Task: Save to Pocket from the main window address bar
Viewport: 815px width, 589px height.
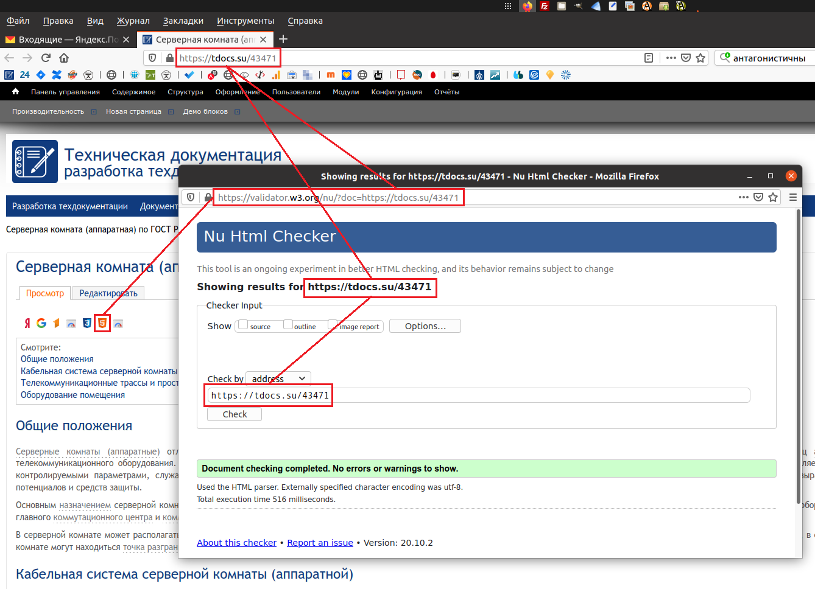Action: coord(686,58)
